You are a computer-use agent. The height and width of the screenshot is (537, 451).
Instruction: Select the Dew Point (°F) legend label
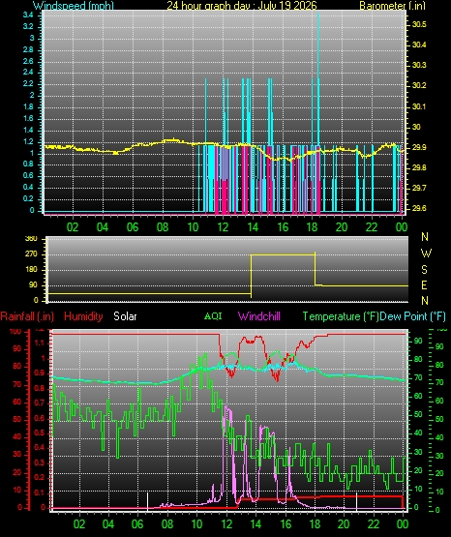pyautogui.click(x=412, y=316)
